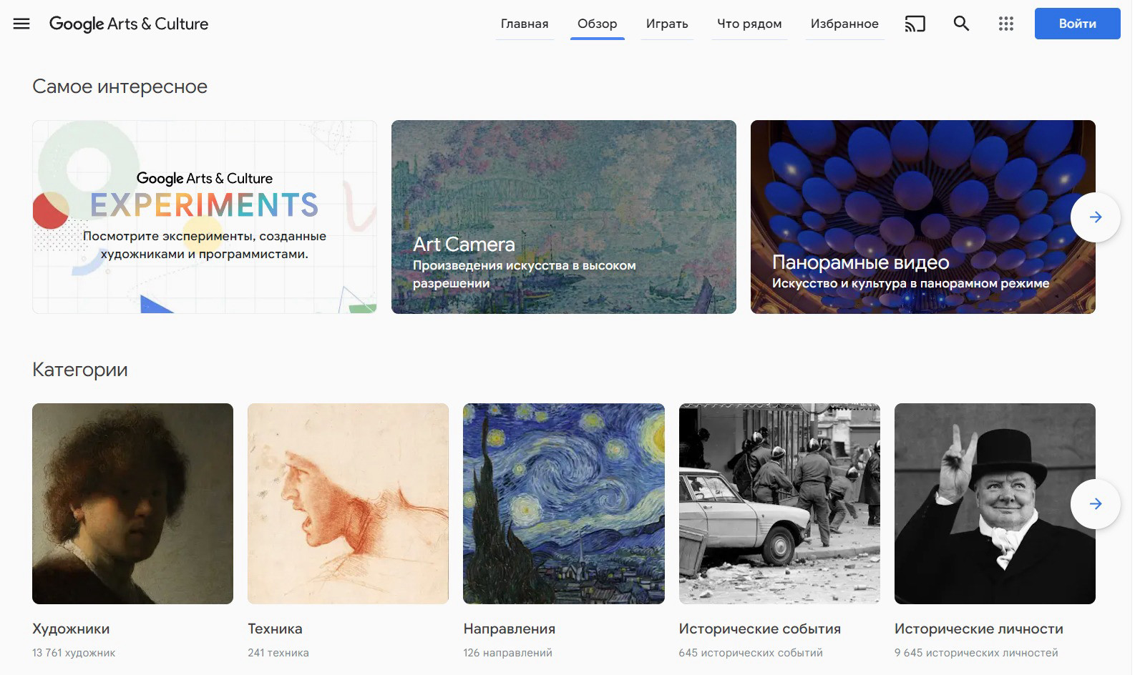This screenshot has height=675, width=1135.
Task: Open the Experiments card
Action: pos(205,217)
